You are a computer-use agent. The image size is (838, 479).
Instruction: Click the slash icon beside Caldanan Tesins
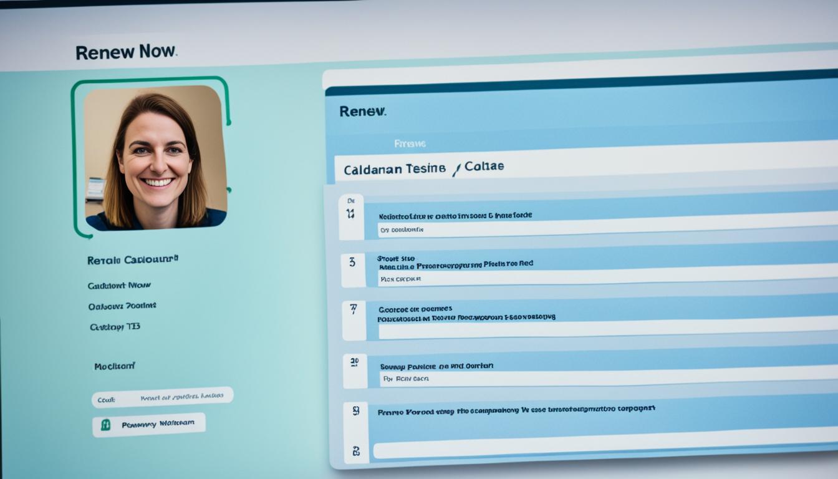point(456,170)
